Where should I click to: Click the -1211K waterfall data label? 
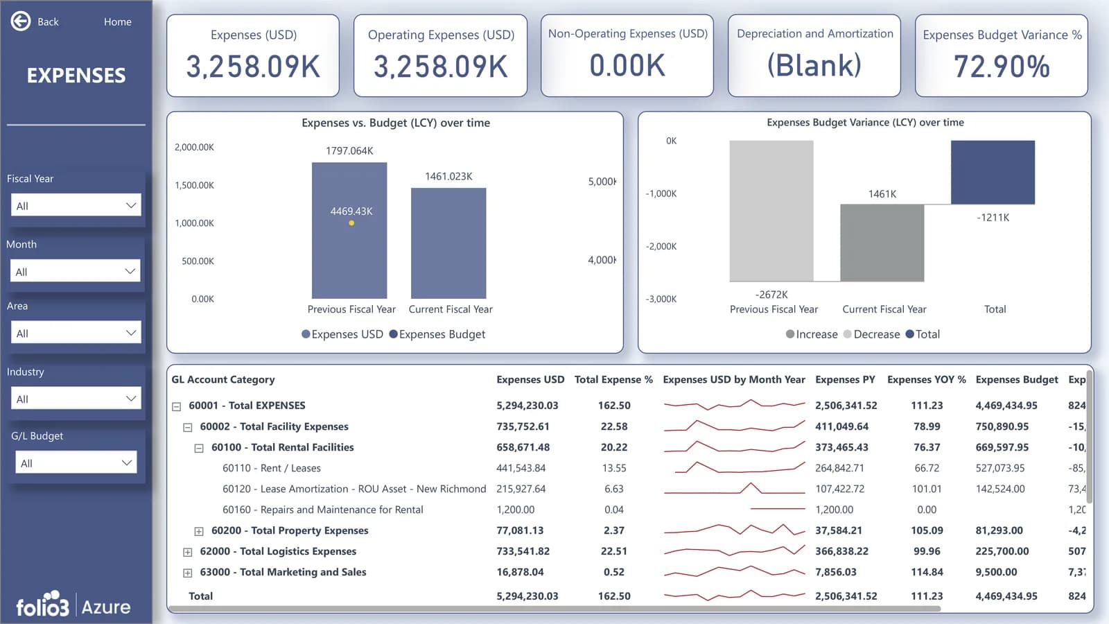[993, 218]
